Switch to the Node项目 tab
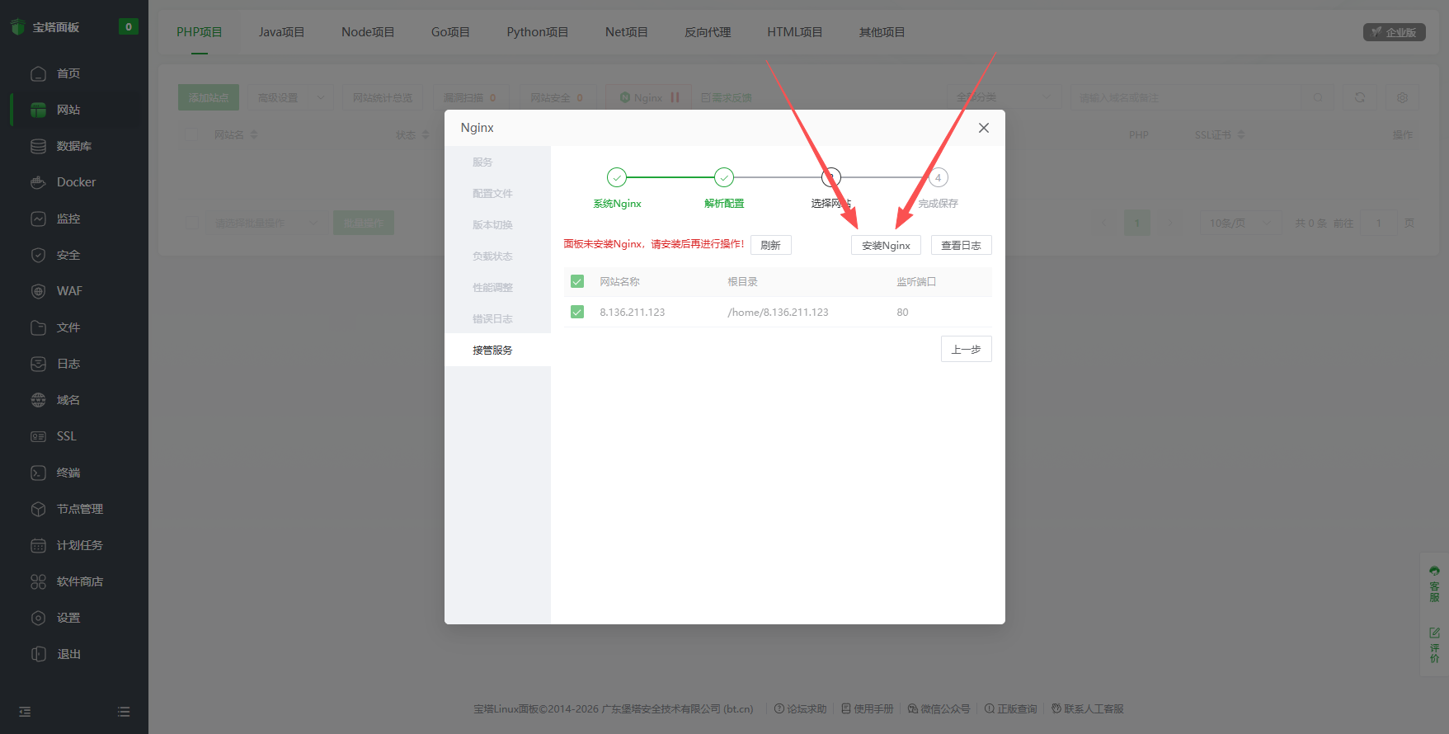Viewport: 1449px width, 734px height. click(368, 32)
